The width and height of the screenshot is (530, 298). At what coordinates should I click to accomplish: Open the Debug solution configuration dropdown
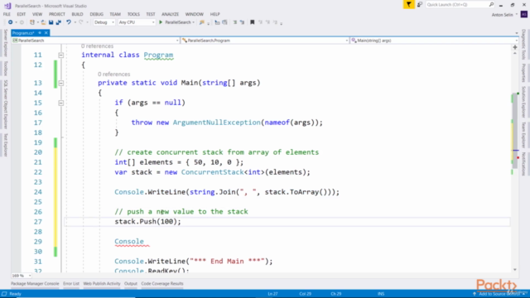point(104,22)
